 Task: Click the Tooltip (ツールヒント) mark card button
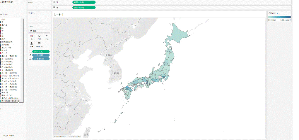[x=39, y=44]
